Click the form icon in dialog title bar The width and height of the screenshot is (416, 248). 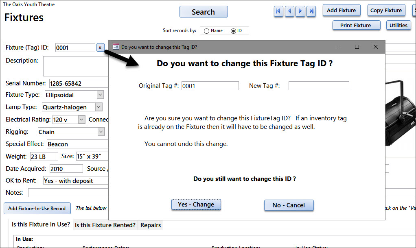[x=116, y=47]
